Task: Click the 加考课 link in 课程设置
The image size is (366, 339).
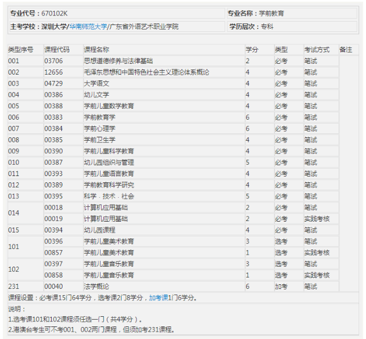Action: (159, 297)
